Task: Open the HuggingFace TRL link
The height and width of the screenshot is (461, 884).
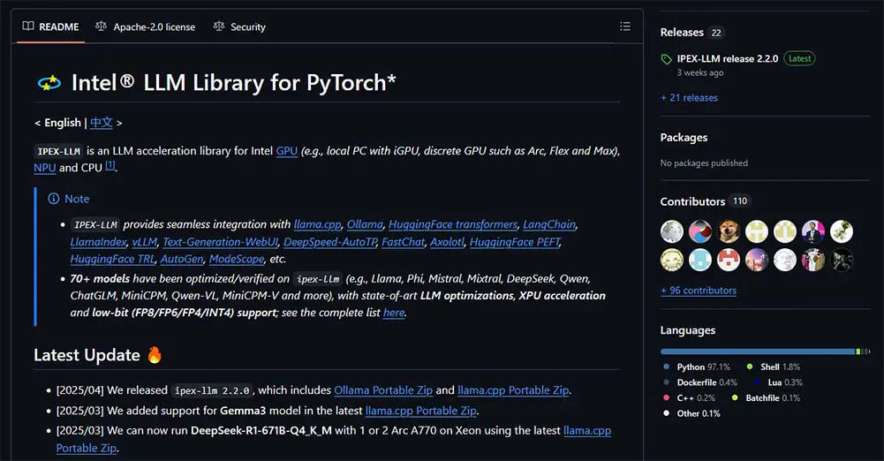Action: [x=113, y=259]
